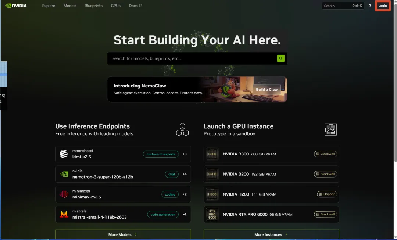Click the chat tag on nemotron
Image resolution: width=397 pixels, height=240 pixels.
(x=172, y=174)
